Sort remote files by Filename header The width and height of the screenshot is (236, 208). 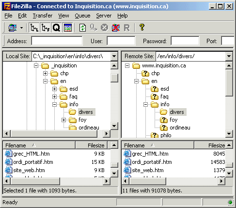coord(157,145)
